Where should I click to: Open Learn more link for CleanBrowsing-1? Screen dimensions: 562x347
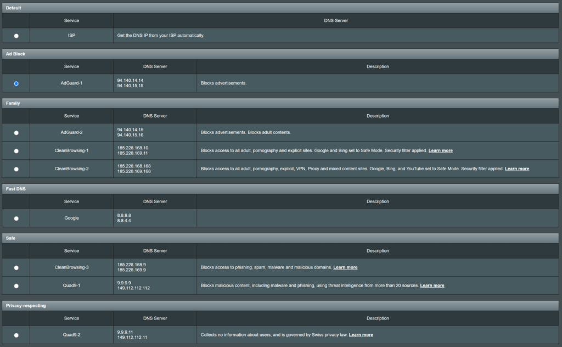tap(441, 150)
